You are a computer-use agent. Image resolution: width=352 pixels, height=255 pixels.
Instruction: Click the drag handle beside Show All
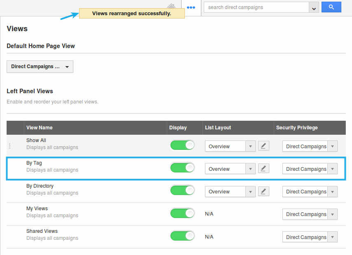pos(9,146)
